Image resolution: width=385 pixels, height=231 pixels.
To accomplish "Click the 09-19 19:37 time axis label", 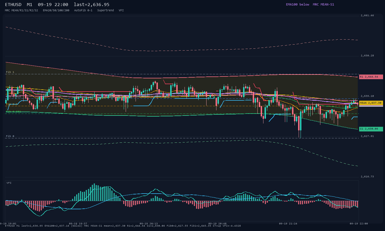I will (x=78, y=224).
